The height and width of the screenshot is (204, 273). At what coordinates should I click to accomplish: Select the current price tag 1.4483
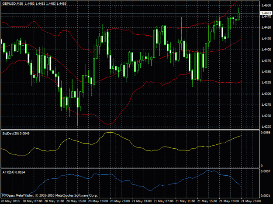(x=266, y=13)
